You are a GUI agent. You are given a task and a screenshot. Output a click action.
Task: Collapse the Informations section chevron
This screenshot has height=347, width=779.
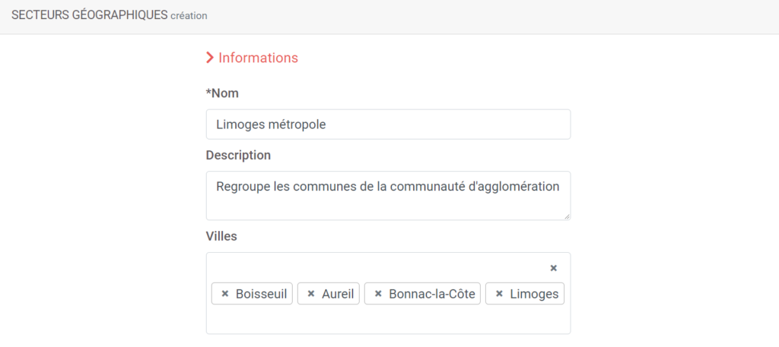point(210,58)
